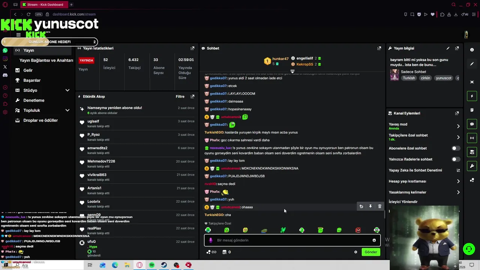Click the Gönder send button

[x=371, y=252]
